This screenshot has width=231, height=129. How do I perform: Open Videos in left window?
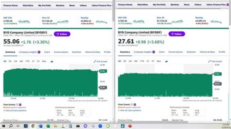(x=83, y=5)
